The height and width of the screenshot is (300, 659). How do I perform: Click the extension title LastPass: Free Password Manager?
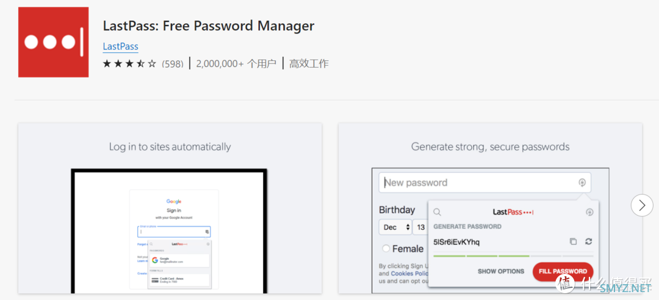point(209,26)
